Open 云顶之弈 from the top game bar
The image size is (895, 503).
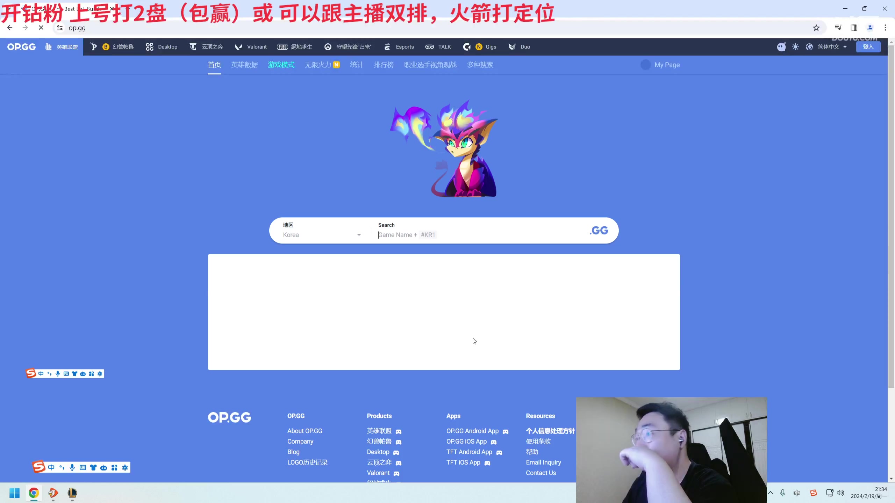coord(206,47)
